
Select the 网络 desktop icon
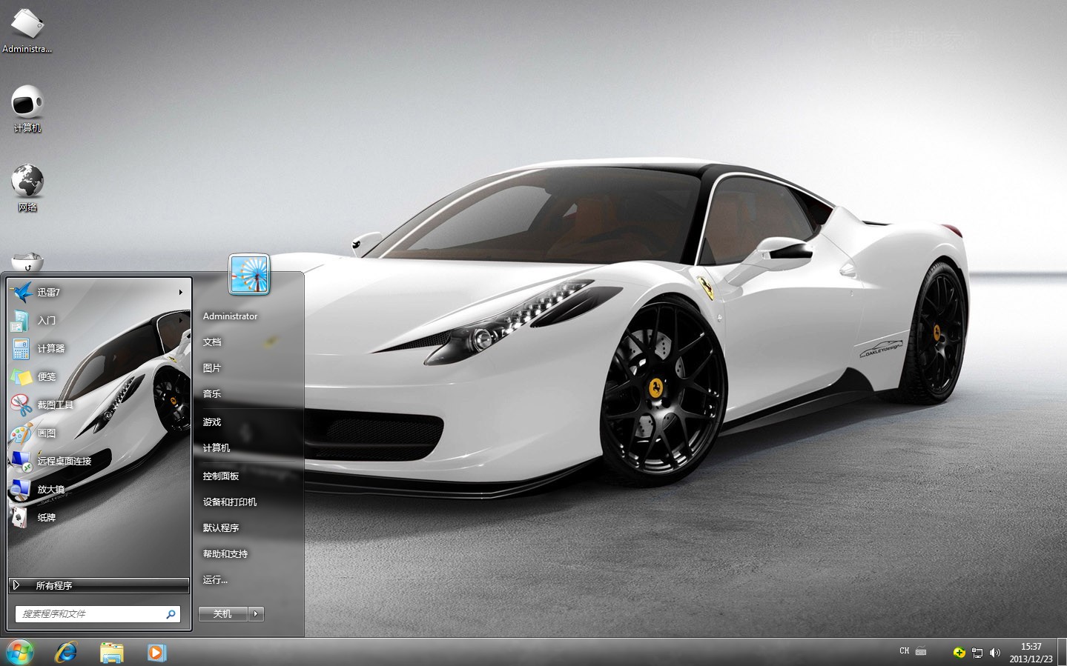point(27,188)
